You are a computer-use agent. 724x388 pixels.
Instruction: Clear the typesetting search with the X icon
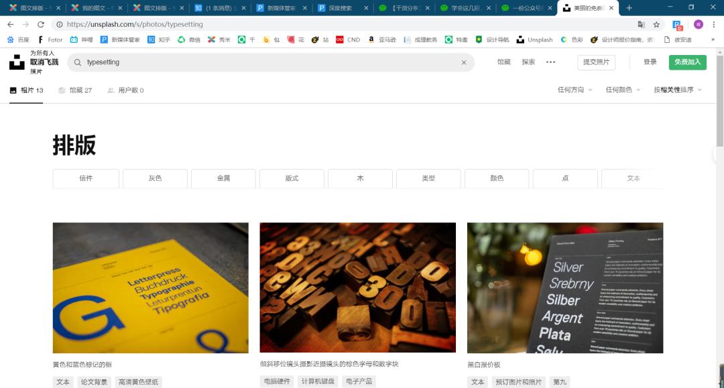(464, 62)
